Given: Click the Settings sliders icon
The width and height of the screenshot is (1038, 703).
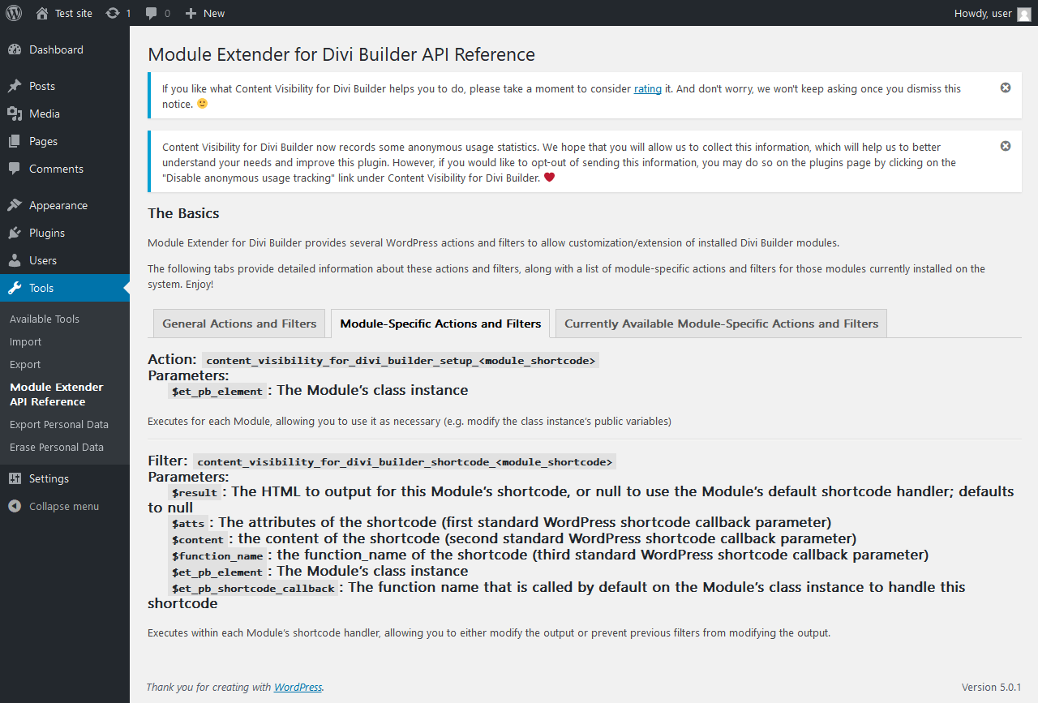Looking at the screenshot, I should (15, 478).
